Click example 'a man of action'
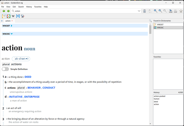Screen dimensions: 184x126 18,100
